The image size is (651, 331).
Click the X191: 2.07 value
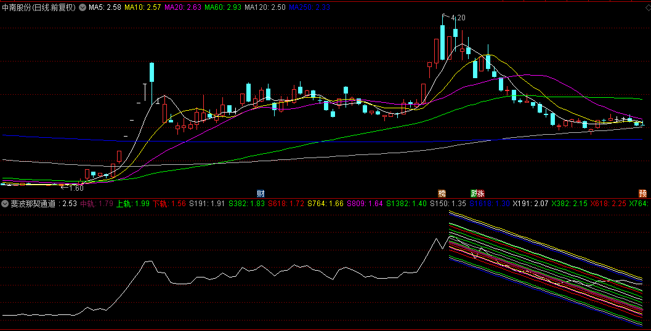click(531, 204)
